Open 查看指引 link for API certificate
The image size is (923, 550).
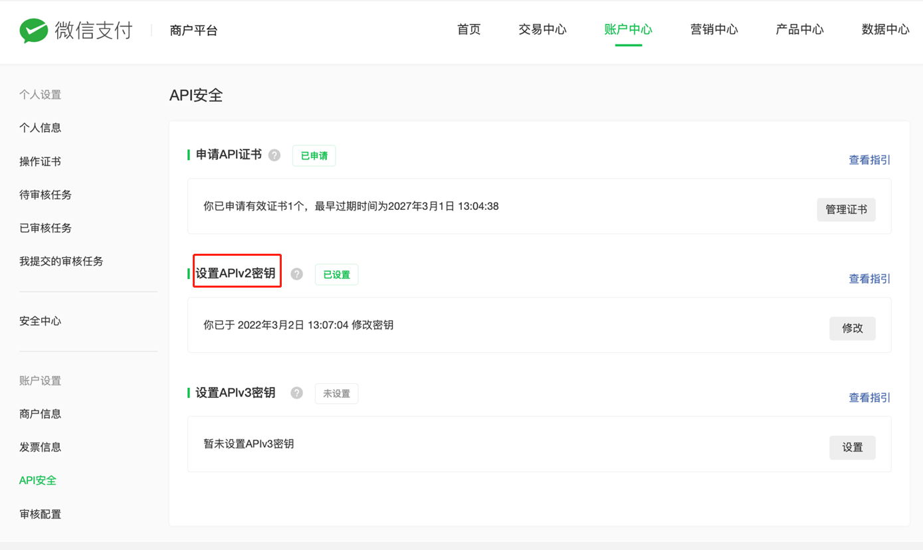[x=869, y=160]
